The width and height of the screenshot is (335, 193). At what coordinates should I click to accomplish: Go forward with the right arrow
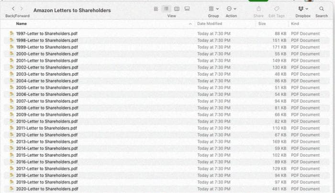pyautogui.click(x=22, y=9)
